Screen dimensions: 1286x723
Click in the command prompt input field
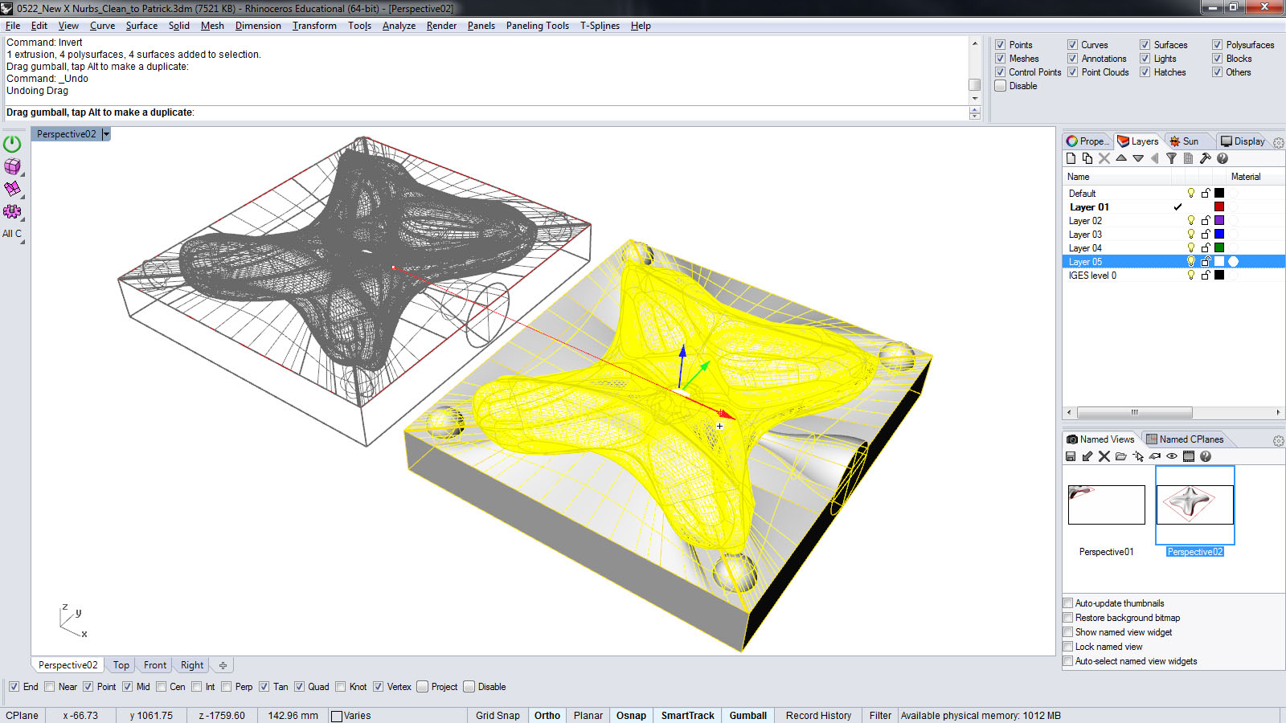(486, 113)
